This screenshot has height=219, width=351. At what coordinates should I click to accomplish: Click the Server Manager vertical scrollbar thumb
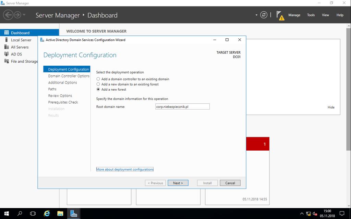click(349, 89)
